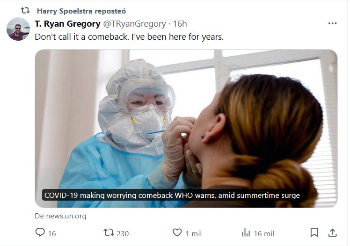
Task: Click the 16 replies count
Action: [x=51, y=233]
